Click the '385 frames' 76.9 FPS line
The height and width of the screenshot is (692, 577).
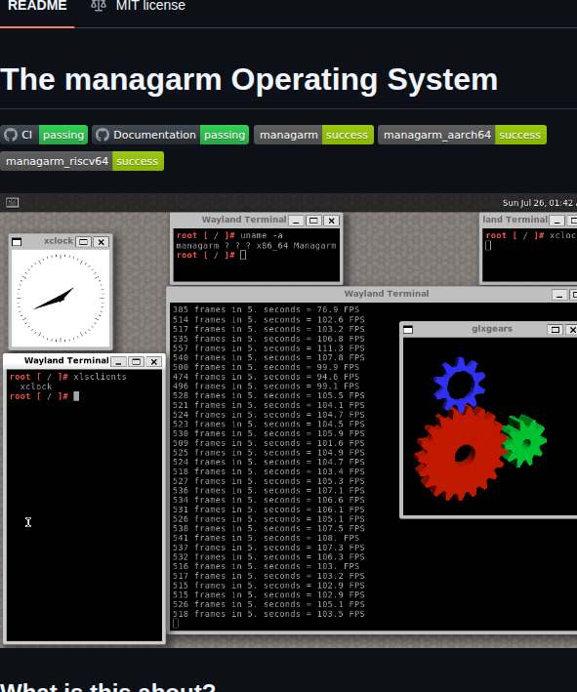pos(266,309)
